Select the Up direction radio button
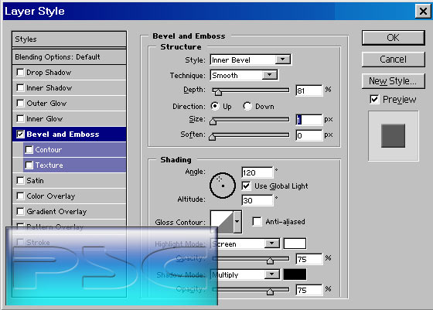The width and height of the screenshot is (433, 310). pyautogui.click(x=215, y=106)
